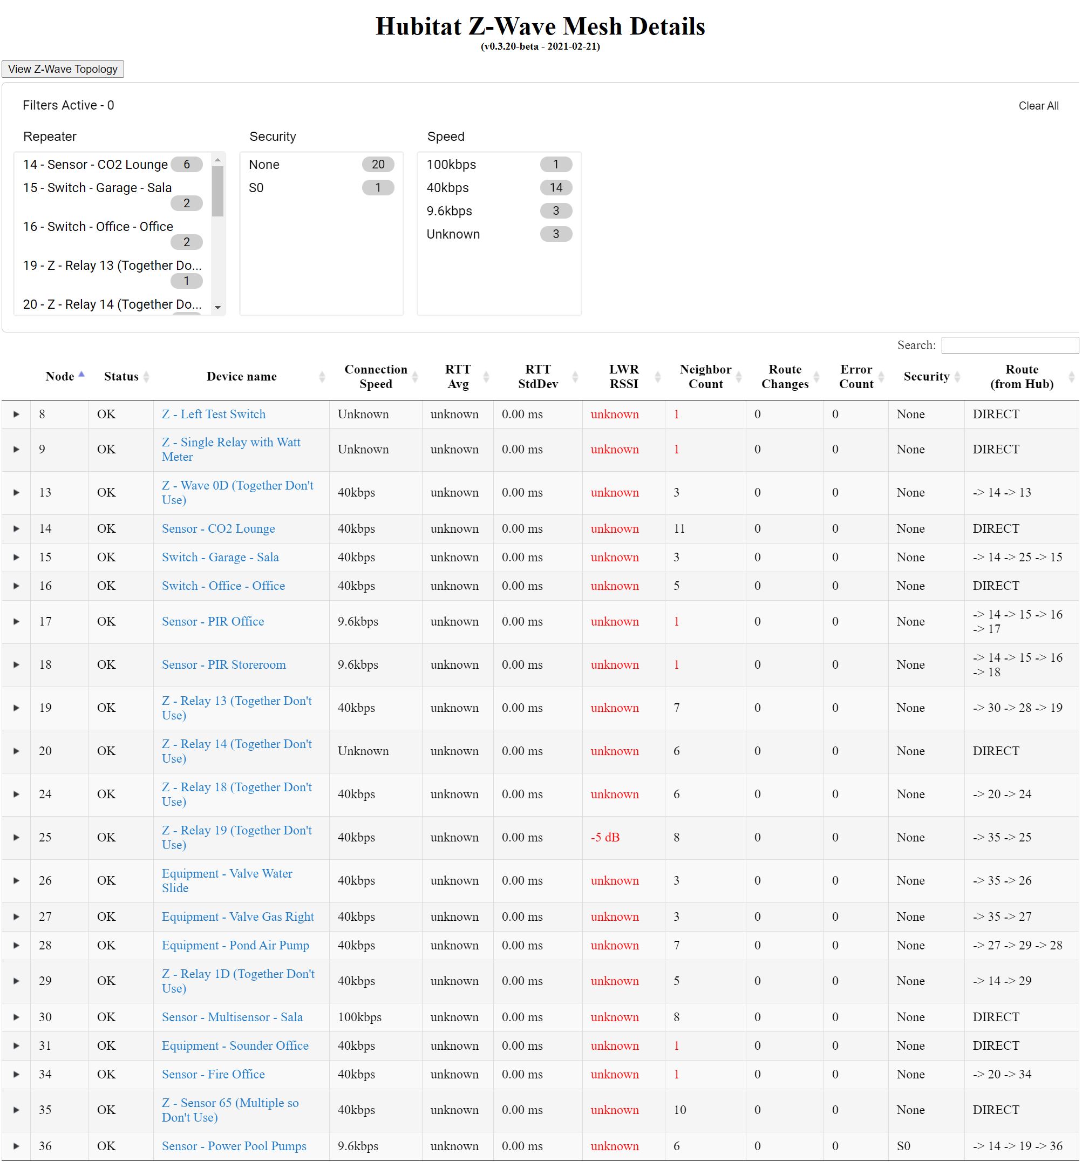
Task: Open the View Z-Wave Topology button
Action: 63,69
